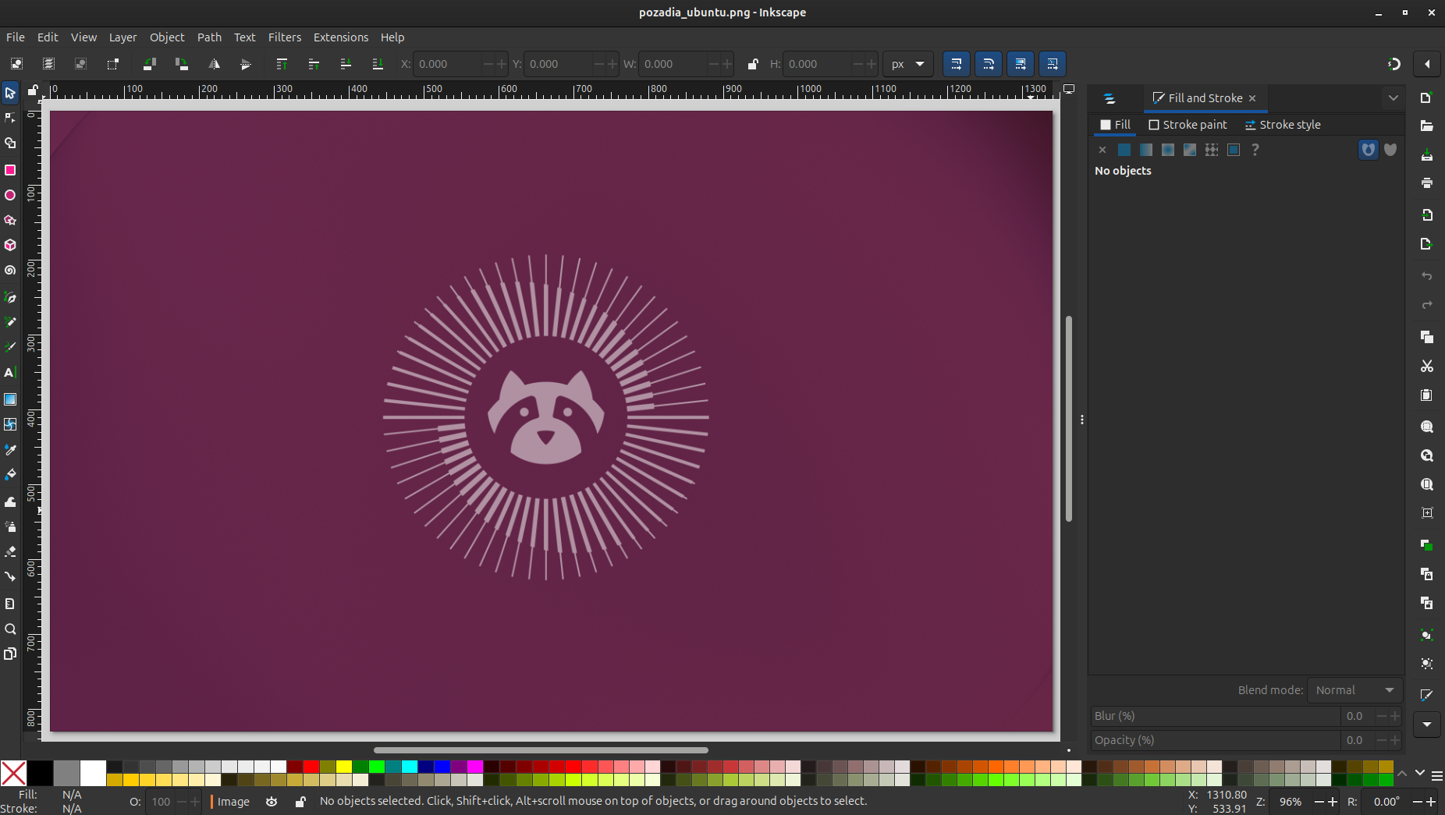Click the Print icon in right toolbar

(x=1427, y=183)
